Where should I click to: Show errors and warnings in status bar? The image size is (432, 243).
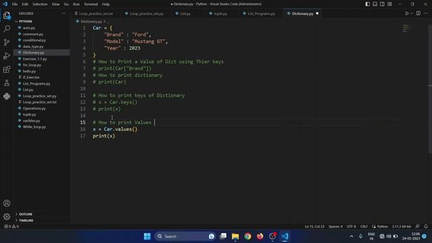11,227
